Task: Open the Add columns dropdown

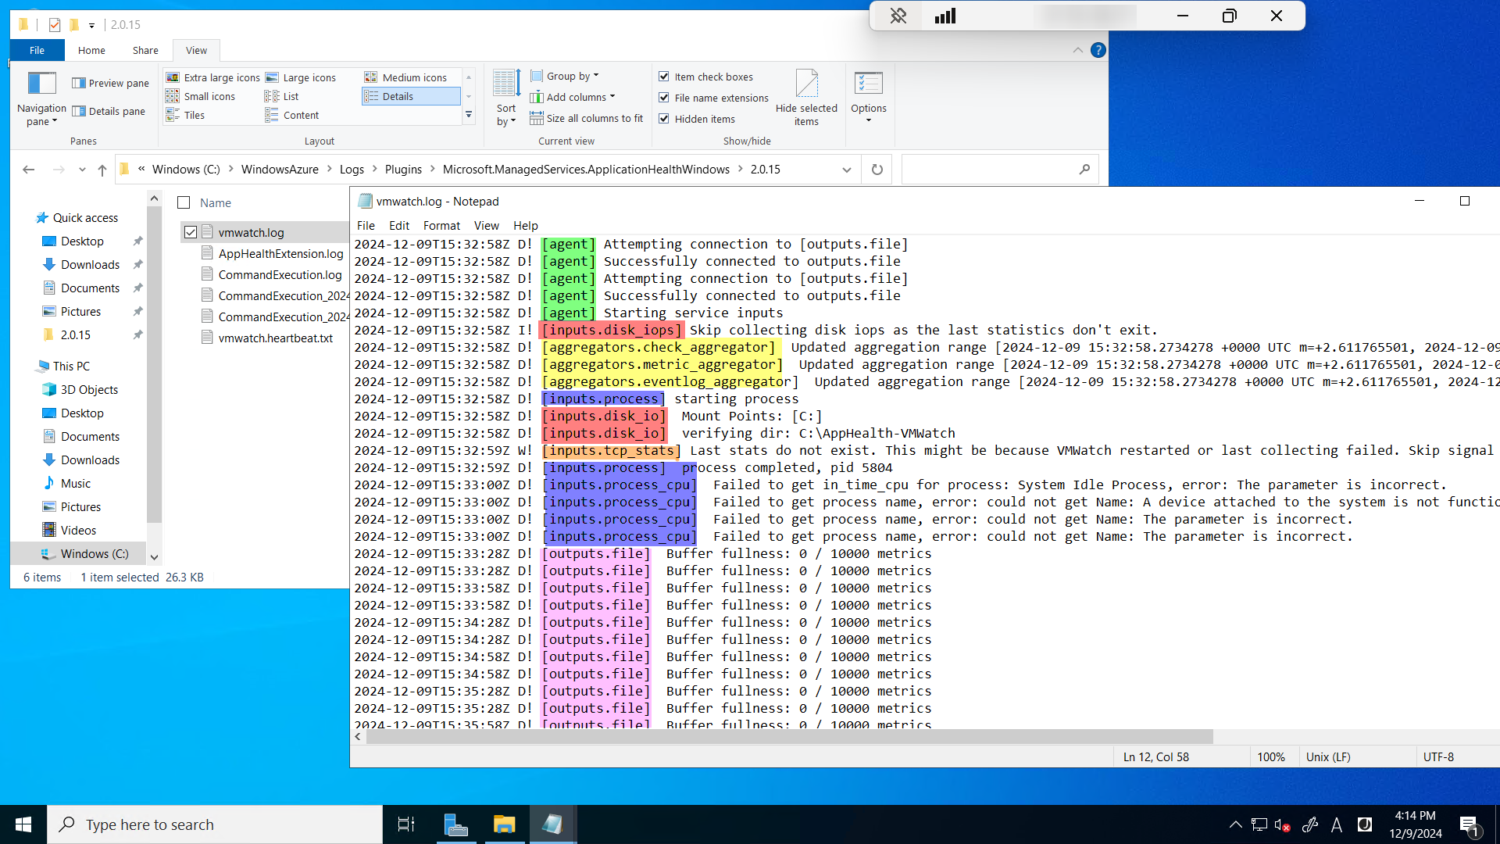Action: (572, 97)
